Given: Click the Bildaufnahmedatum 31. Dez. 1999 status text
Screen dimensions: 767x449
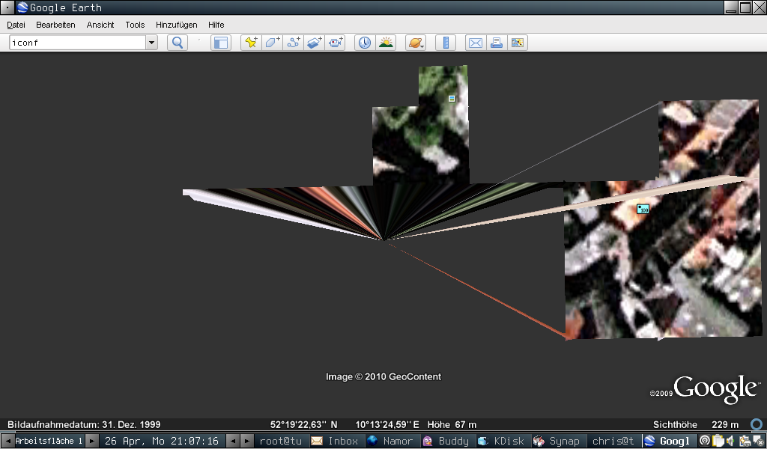Looking at the screenshot, I should pos(84,424).
